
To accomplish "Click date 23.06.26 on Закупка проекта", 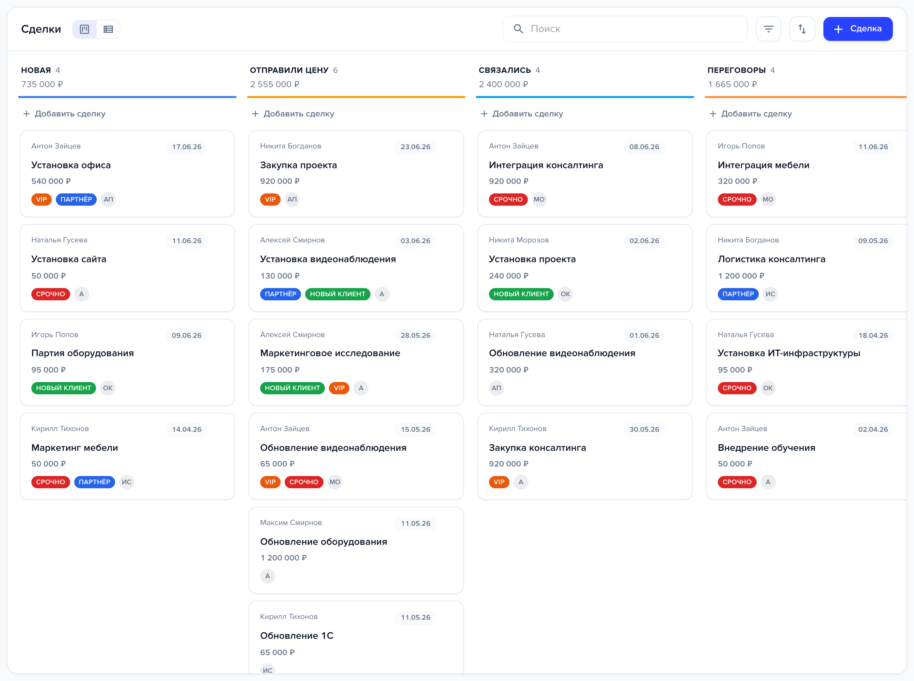I will [x=415, y=147].
